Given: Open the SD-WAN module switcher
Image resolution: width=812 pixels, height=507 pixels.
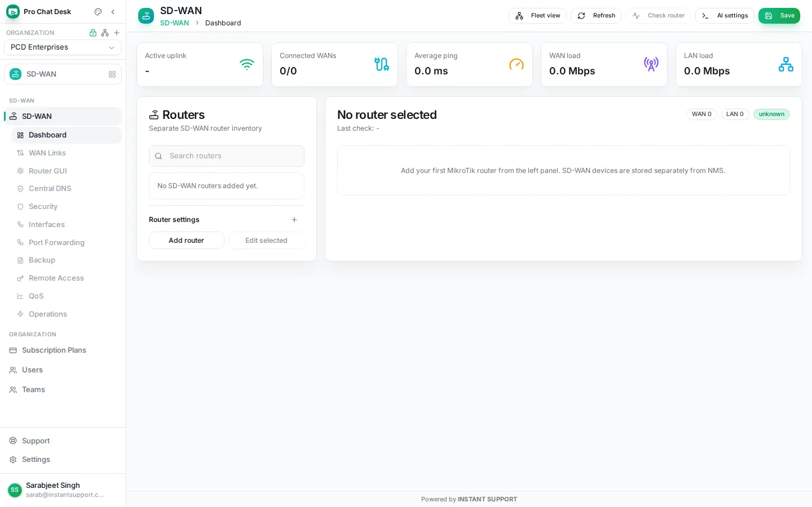Looking at the screenshot, I should (x=63, y=74).
